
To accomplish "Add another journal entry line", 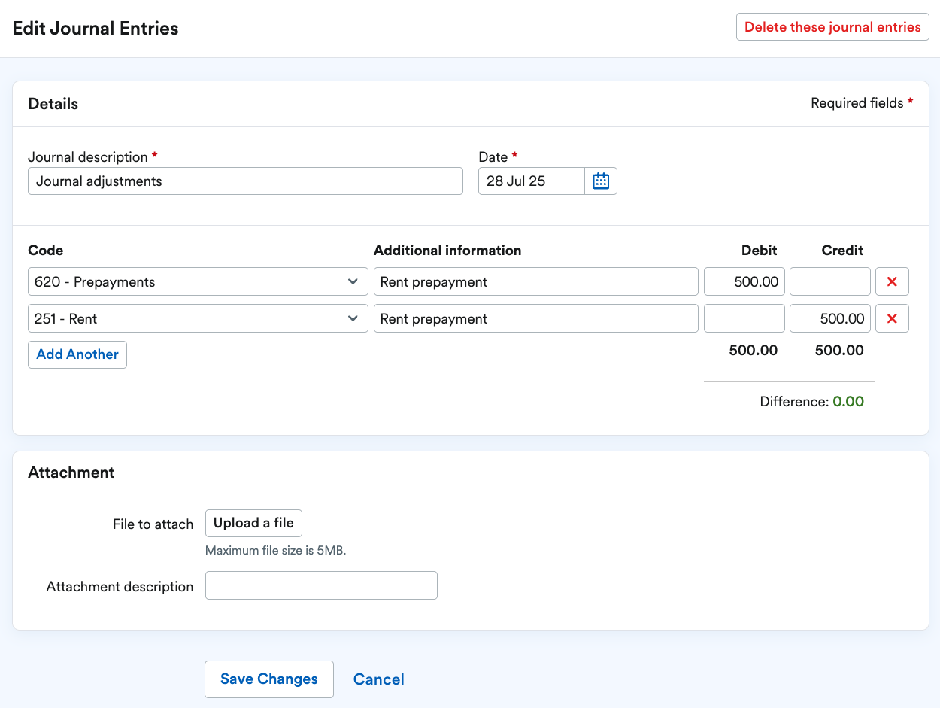I will 77,354.
